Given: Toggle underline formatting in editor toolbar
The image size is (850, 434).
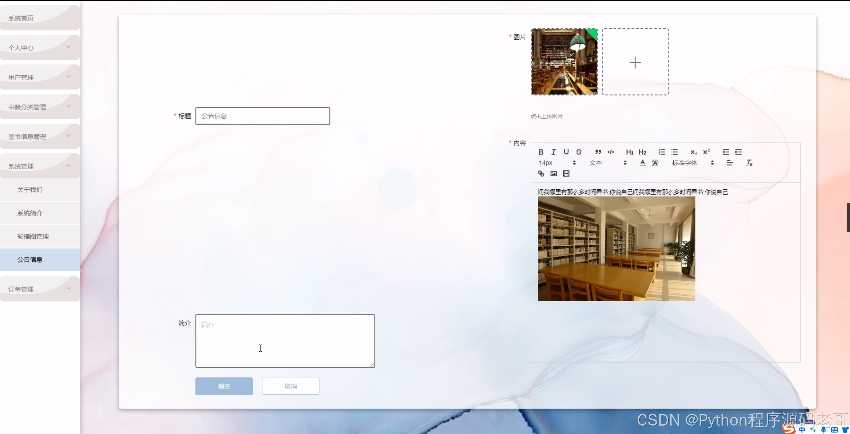Looking at the screenshot, I should (x=566, y=152).
